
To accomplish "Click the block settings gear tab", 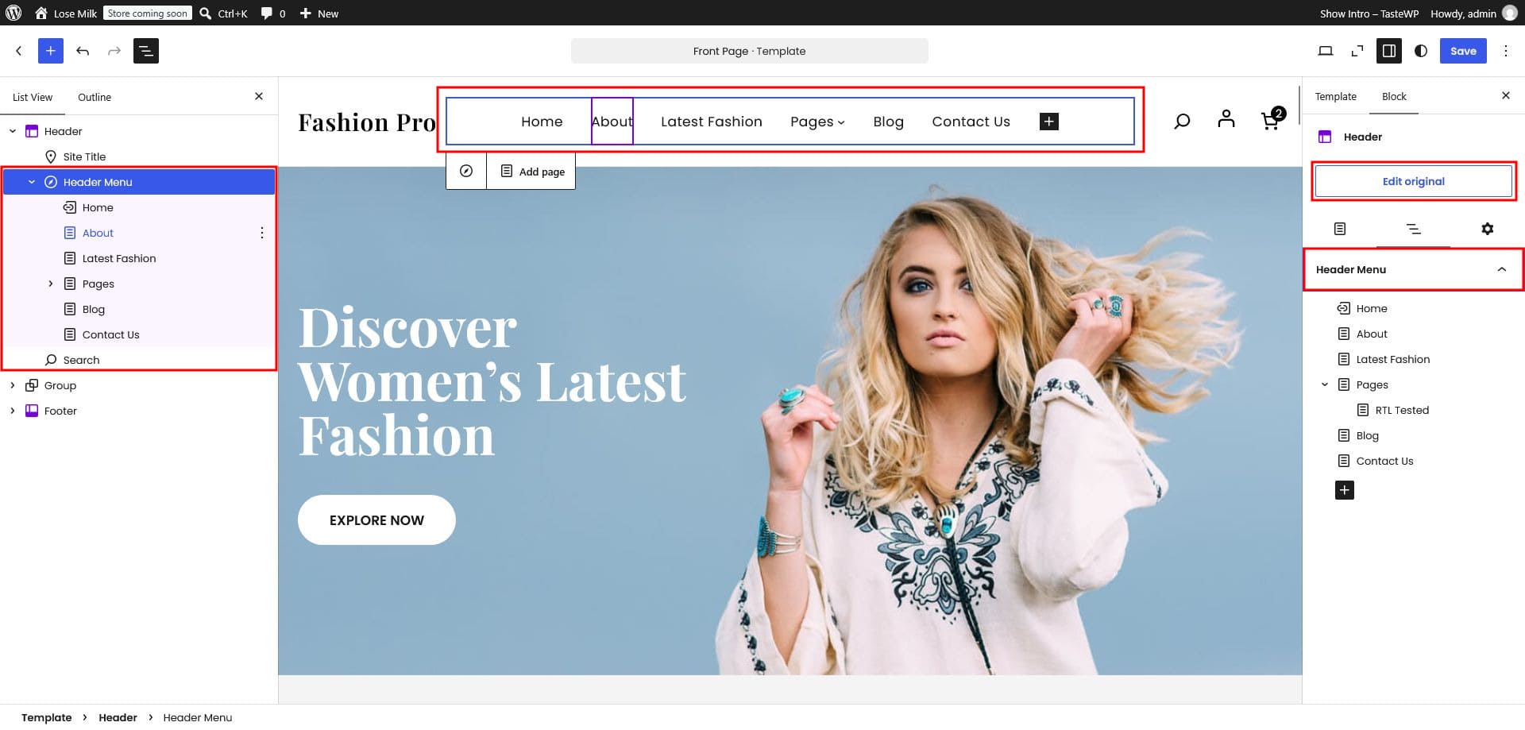I will pyautogui.click(x=1487, y=229).
